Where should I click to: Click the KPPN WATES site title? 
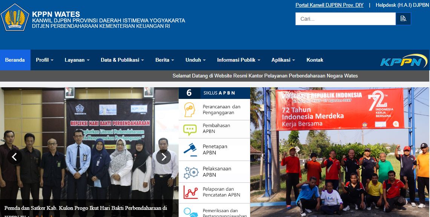[x=56, y=14]
